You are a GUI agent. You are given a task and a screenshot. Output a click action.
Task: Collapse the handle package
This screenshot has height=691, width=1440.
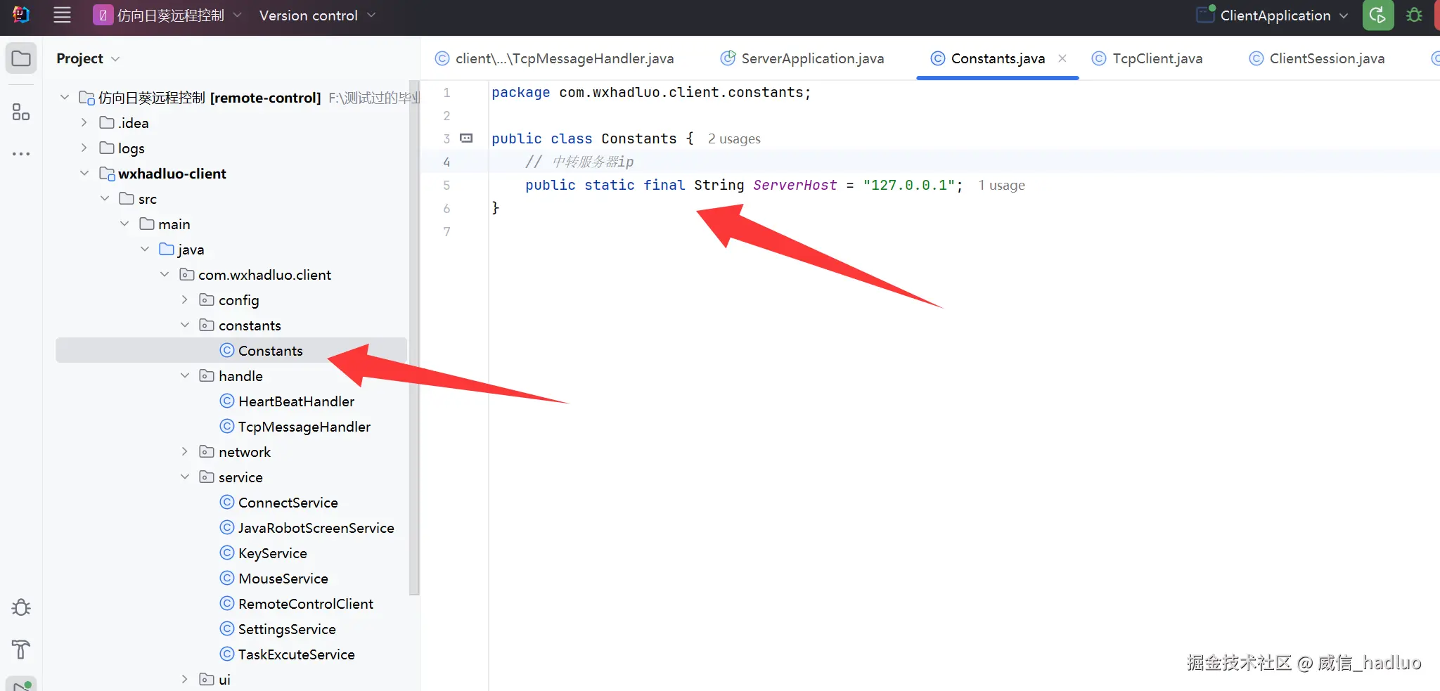tap(185, 375)
